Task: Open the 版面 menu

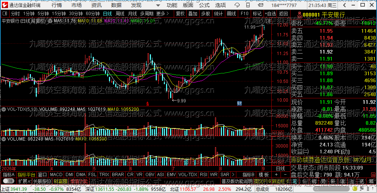Action: coord(188,5)
